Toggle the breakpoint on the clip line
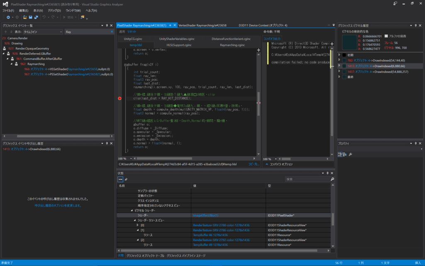Screen dimensions: 425x266 click(120, 99)
